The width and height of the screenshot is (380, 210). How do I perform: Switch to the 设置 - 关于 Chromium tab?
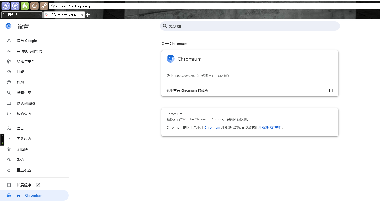pyautogui.click(x=64, y=15)
